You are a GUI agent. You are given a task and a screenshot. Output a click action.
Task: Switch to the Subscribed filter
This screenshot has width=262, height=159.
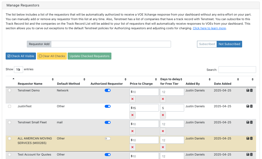tap(207, 44)
